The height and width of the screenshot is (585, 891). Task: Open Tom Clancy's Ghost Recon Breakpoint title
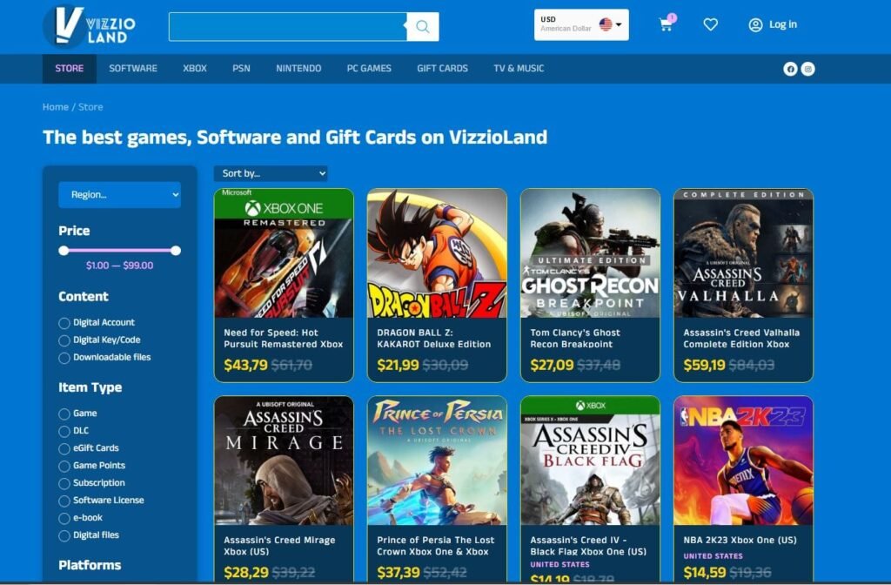click(575, 338)
